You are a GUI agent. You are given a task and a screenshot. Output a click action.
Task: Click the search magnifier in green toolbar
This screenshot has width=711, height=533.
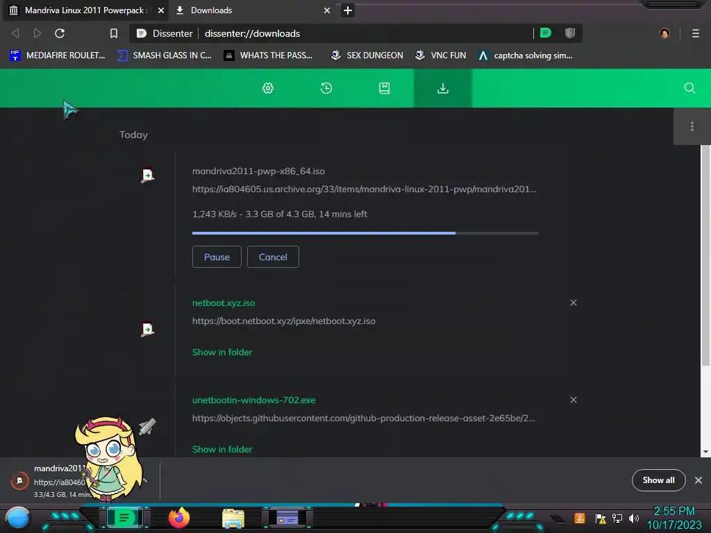point(689,88)
